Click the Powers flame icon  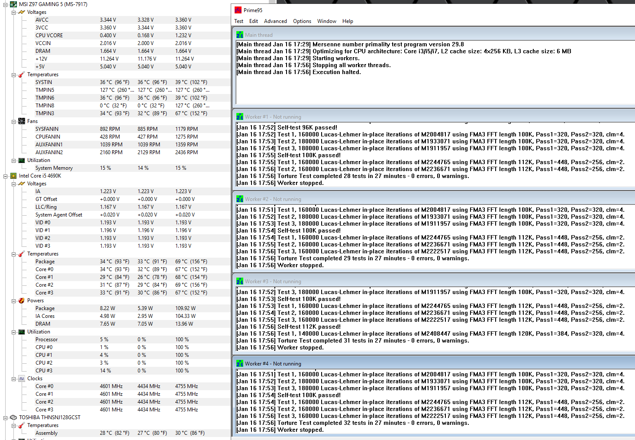(22, 301)
